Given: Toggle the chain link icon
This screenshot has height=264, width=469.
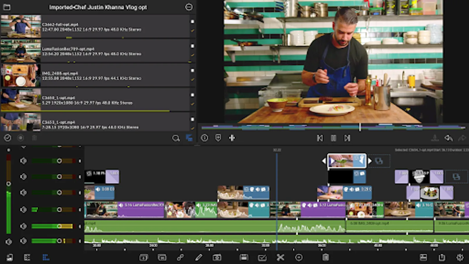Looking at the screenshot, I should pos(180,258).
